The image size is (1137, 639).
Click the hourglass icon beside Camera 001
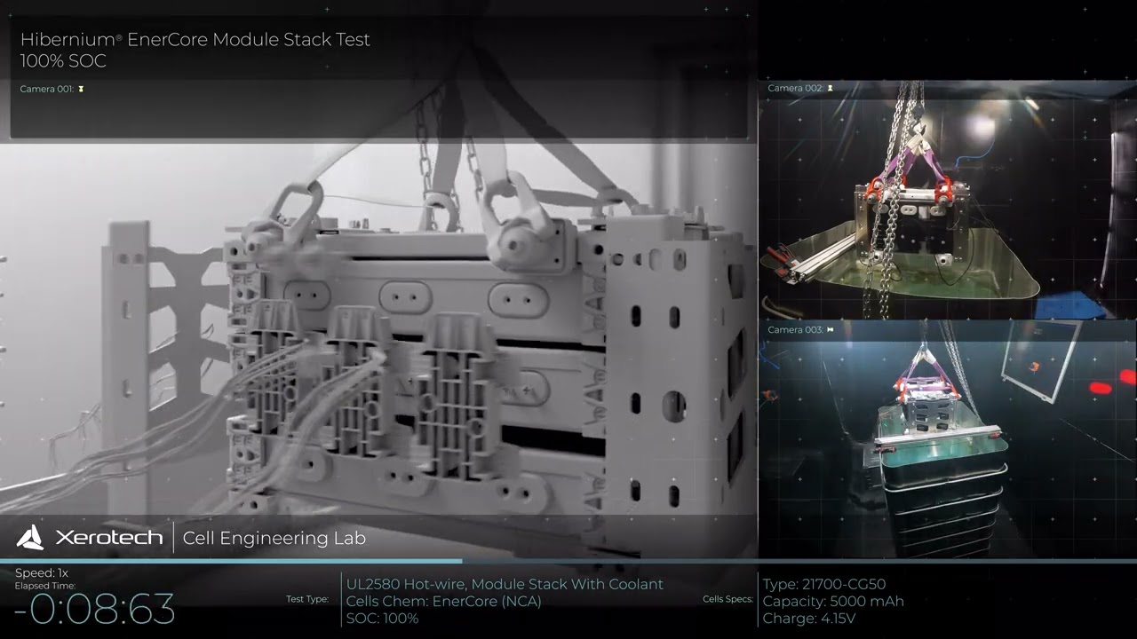[x=81, y=89]
